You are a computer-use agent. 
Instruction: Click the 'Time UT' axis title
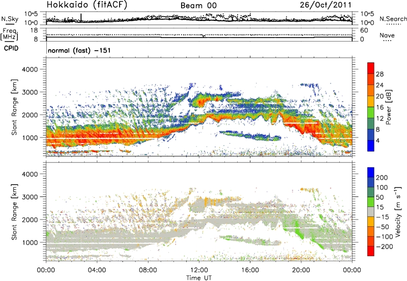tap(199, 277)
